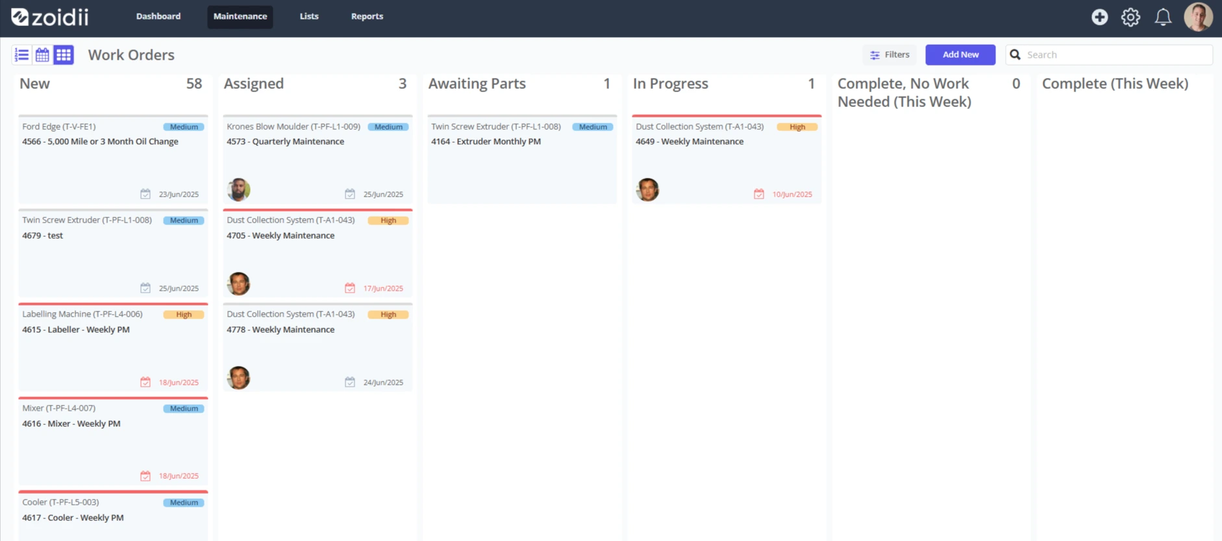Click High priority badge on work order 4649
Image resolution: width=1222 pixels, height=541 pixels.
pos(797,127)
